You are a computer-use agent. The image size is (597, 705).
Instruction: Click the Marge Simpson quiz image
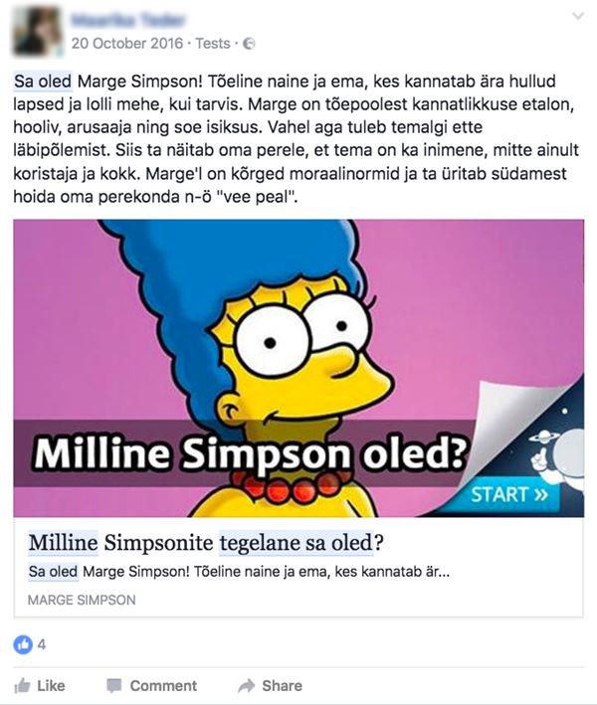pos(298,368)
